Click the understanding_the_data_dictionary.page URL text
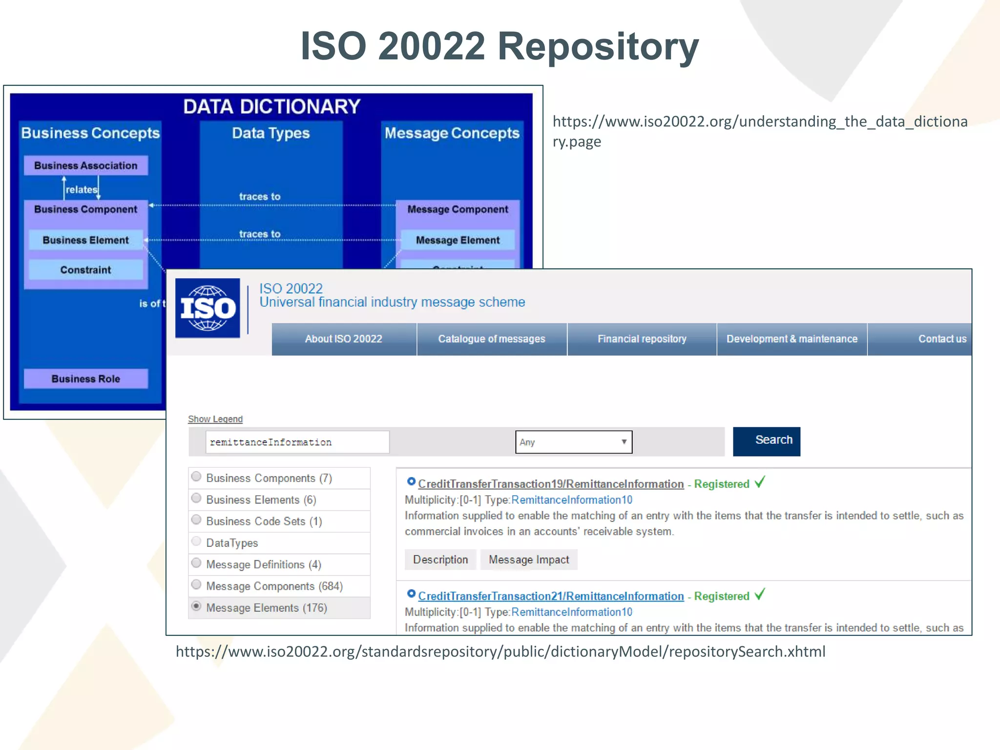 coord(760,131)
